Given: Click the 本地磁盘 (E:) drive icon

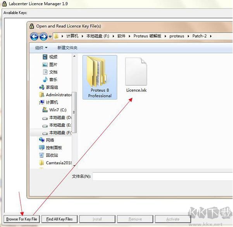Looking at the screenshot, I should [x=45, y=126].
